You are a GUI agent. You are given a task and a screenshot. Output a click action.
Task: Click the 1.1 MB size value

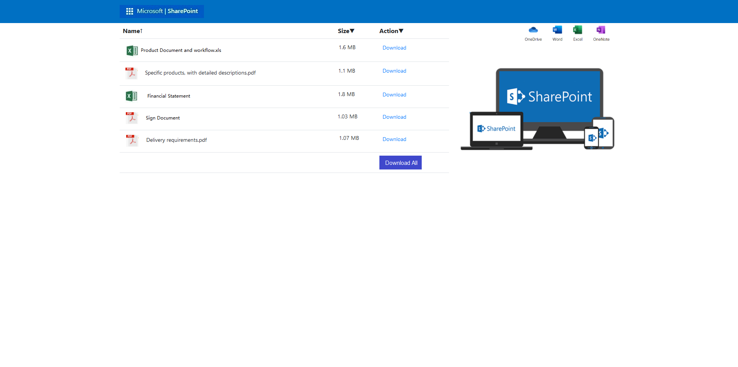[347, 71]
